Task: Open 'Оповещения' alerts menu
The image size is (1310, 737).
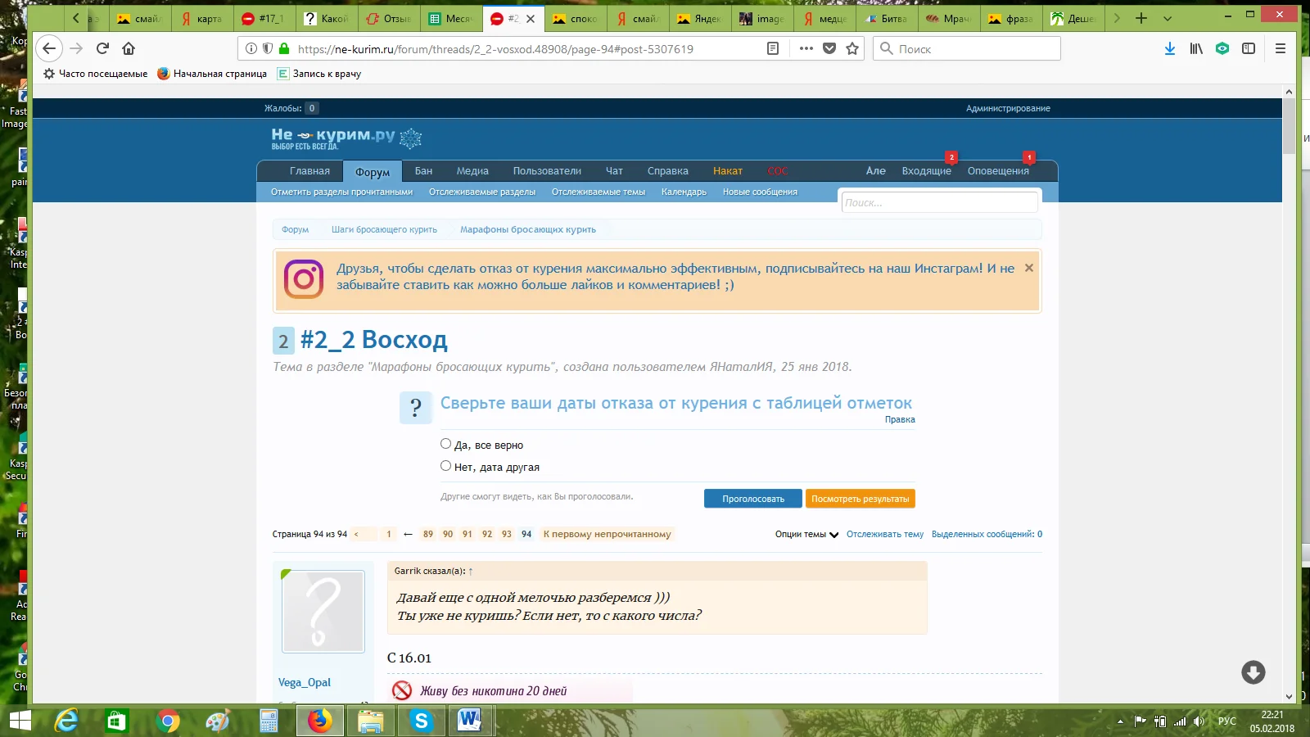Action: (998, 171)
